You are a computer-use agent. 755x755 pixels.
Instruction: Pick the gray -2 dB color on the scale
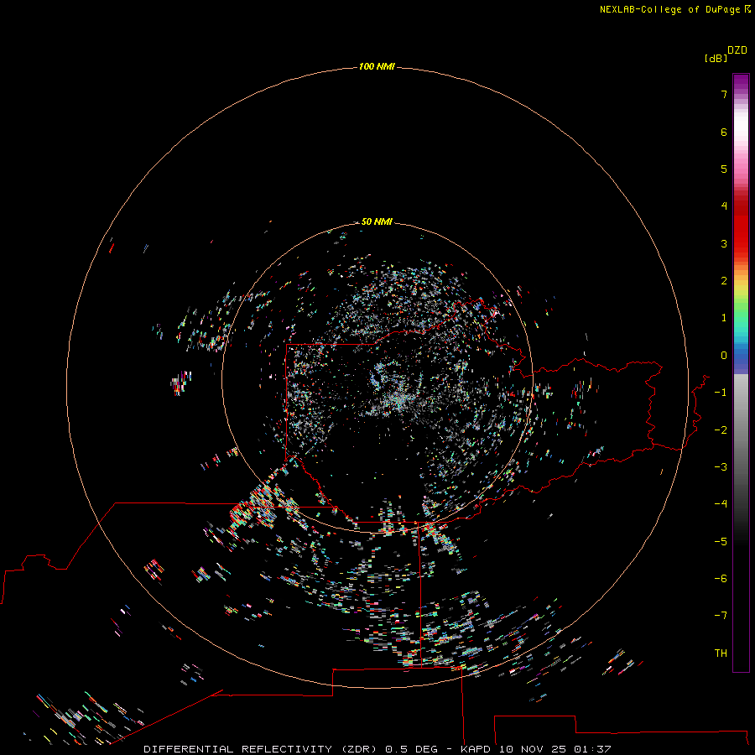(x=741, y=430)
